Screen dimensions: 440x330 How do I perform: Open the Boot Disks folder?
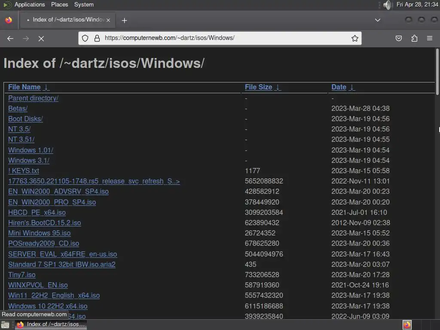(25, 119)
